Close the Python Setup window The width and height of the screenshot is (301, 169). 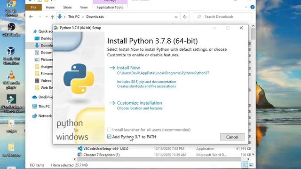pos(241,28)
